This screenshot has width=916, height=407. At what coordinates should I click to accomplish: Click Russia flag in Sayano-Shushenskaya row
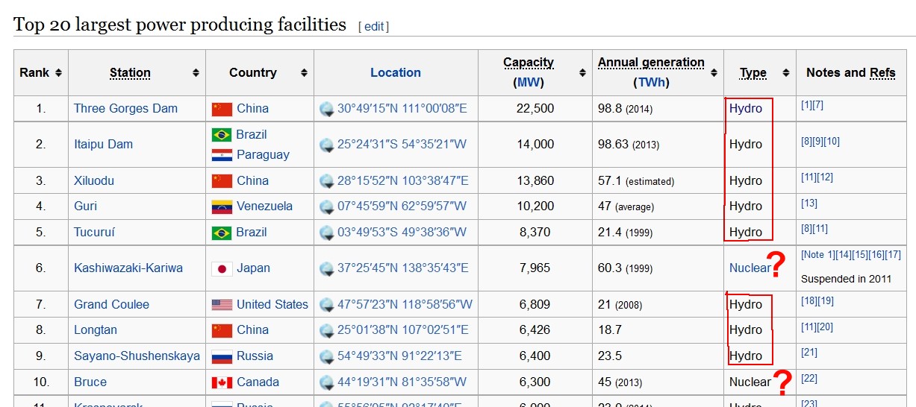point(222,356)
